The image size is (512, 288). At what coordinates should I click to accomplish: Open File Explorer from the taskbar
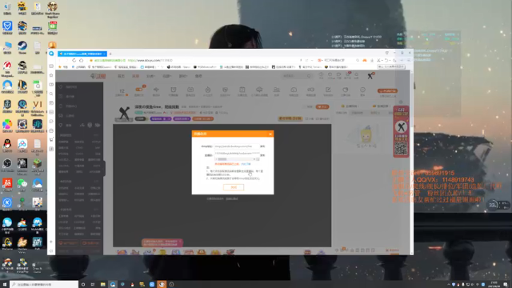tap(103, 285)
